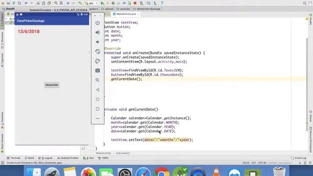Image resolution: width=313 pixels, height=176 pixels.
Task: Click the onCreate() breadcrumb below editor
Action: click(x=123, y=153)
